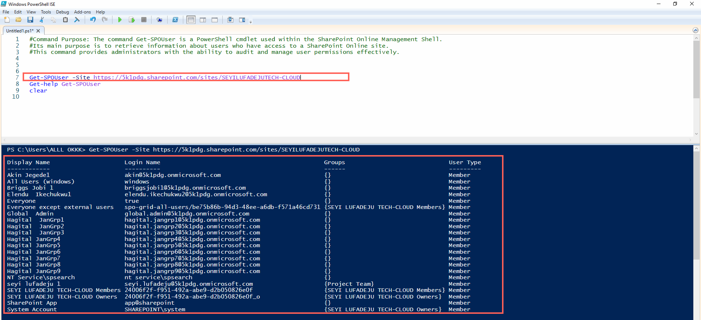Run Selection icon in the toolbar
This screenshot has width=701, height=320.
point(132,20)
